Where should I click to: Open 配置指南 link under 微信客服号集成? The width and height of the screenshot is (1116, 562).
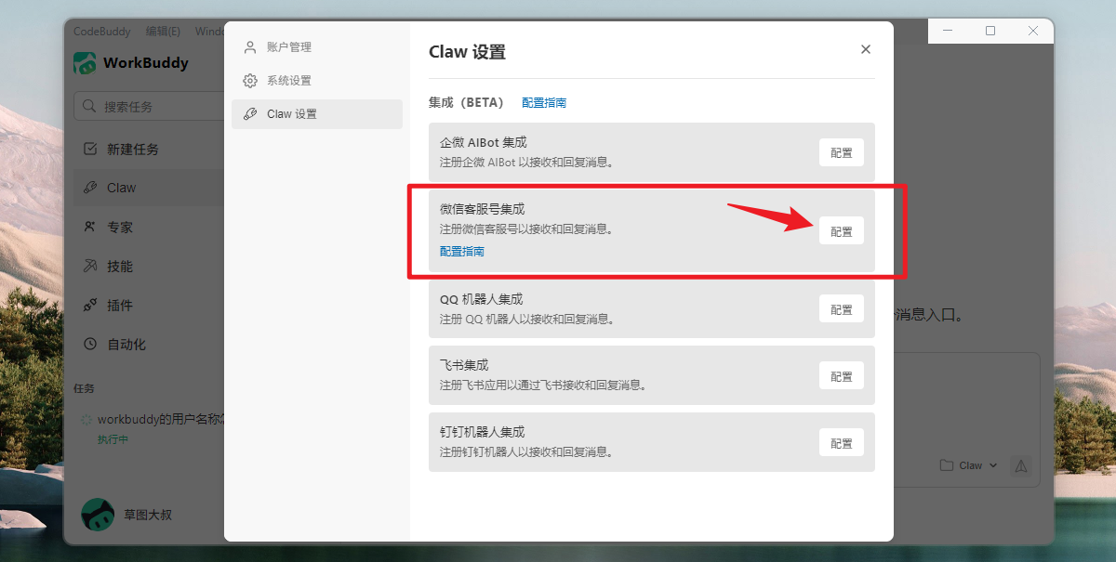[x=462, y=252]
